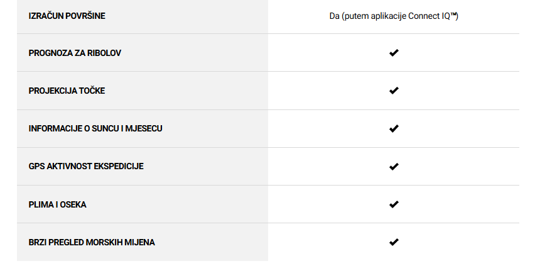
Task: Select the PROJEKCIJA TOČKE label
Action: (67, 91)
